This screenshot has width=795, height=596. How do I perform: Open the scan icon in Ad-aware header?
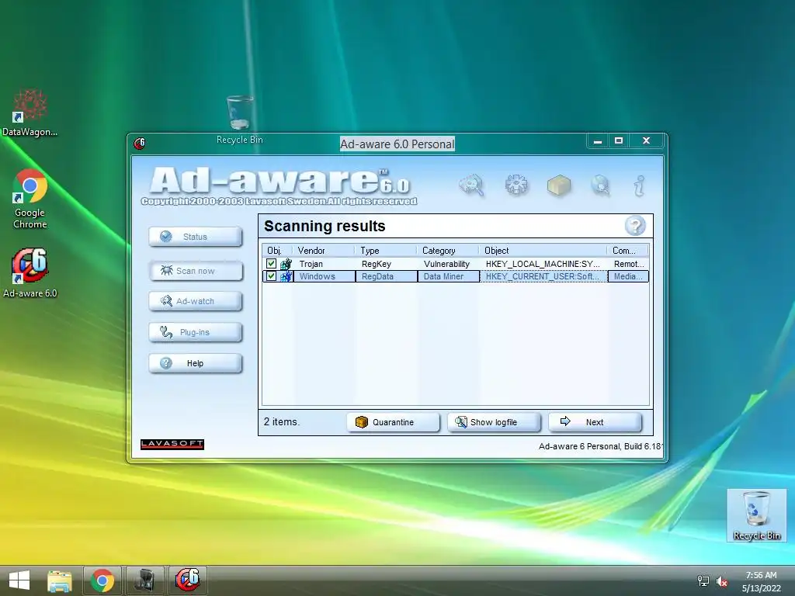pyautogui.click(x=471, y=185)
